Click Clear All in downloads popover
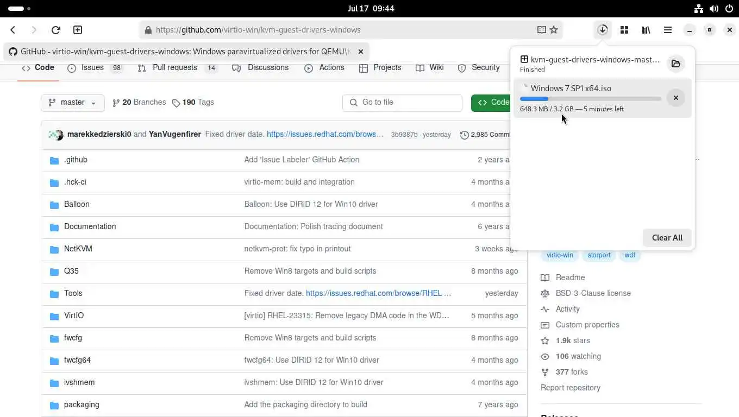Image resolution: width=739 pixels, height=417 pixels. click(667, 238)
